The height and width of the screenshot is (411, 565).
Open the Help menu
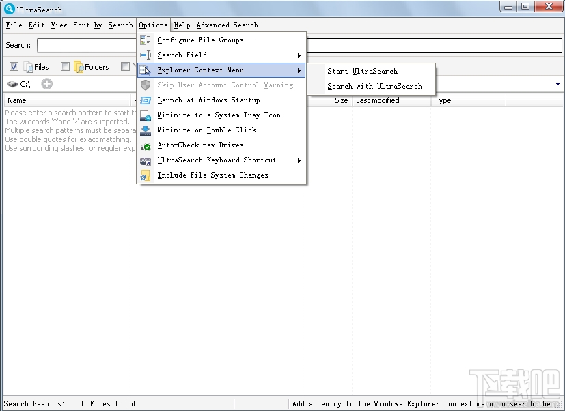(x=182, y=25)
